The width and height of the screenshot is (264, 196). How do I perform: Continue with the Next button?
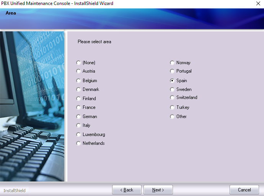point(158,190)
